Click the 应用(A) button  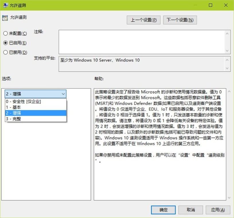tap(218, 210)
